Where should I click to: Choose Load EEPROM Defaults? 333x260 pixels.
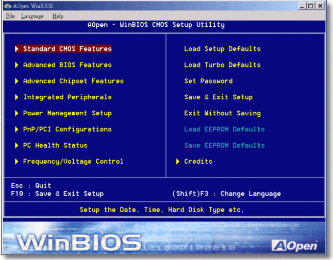[224, 129]
